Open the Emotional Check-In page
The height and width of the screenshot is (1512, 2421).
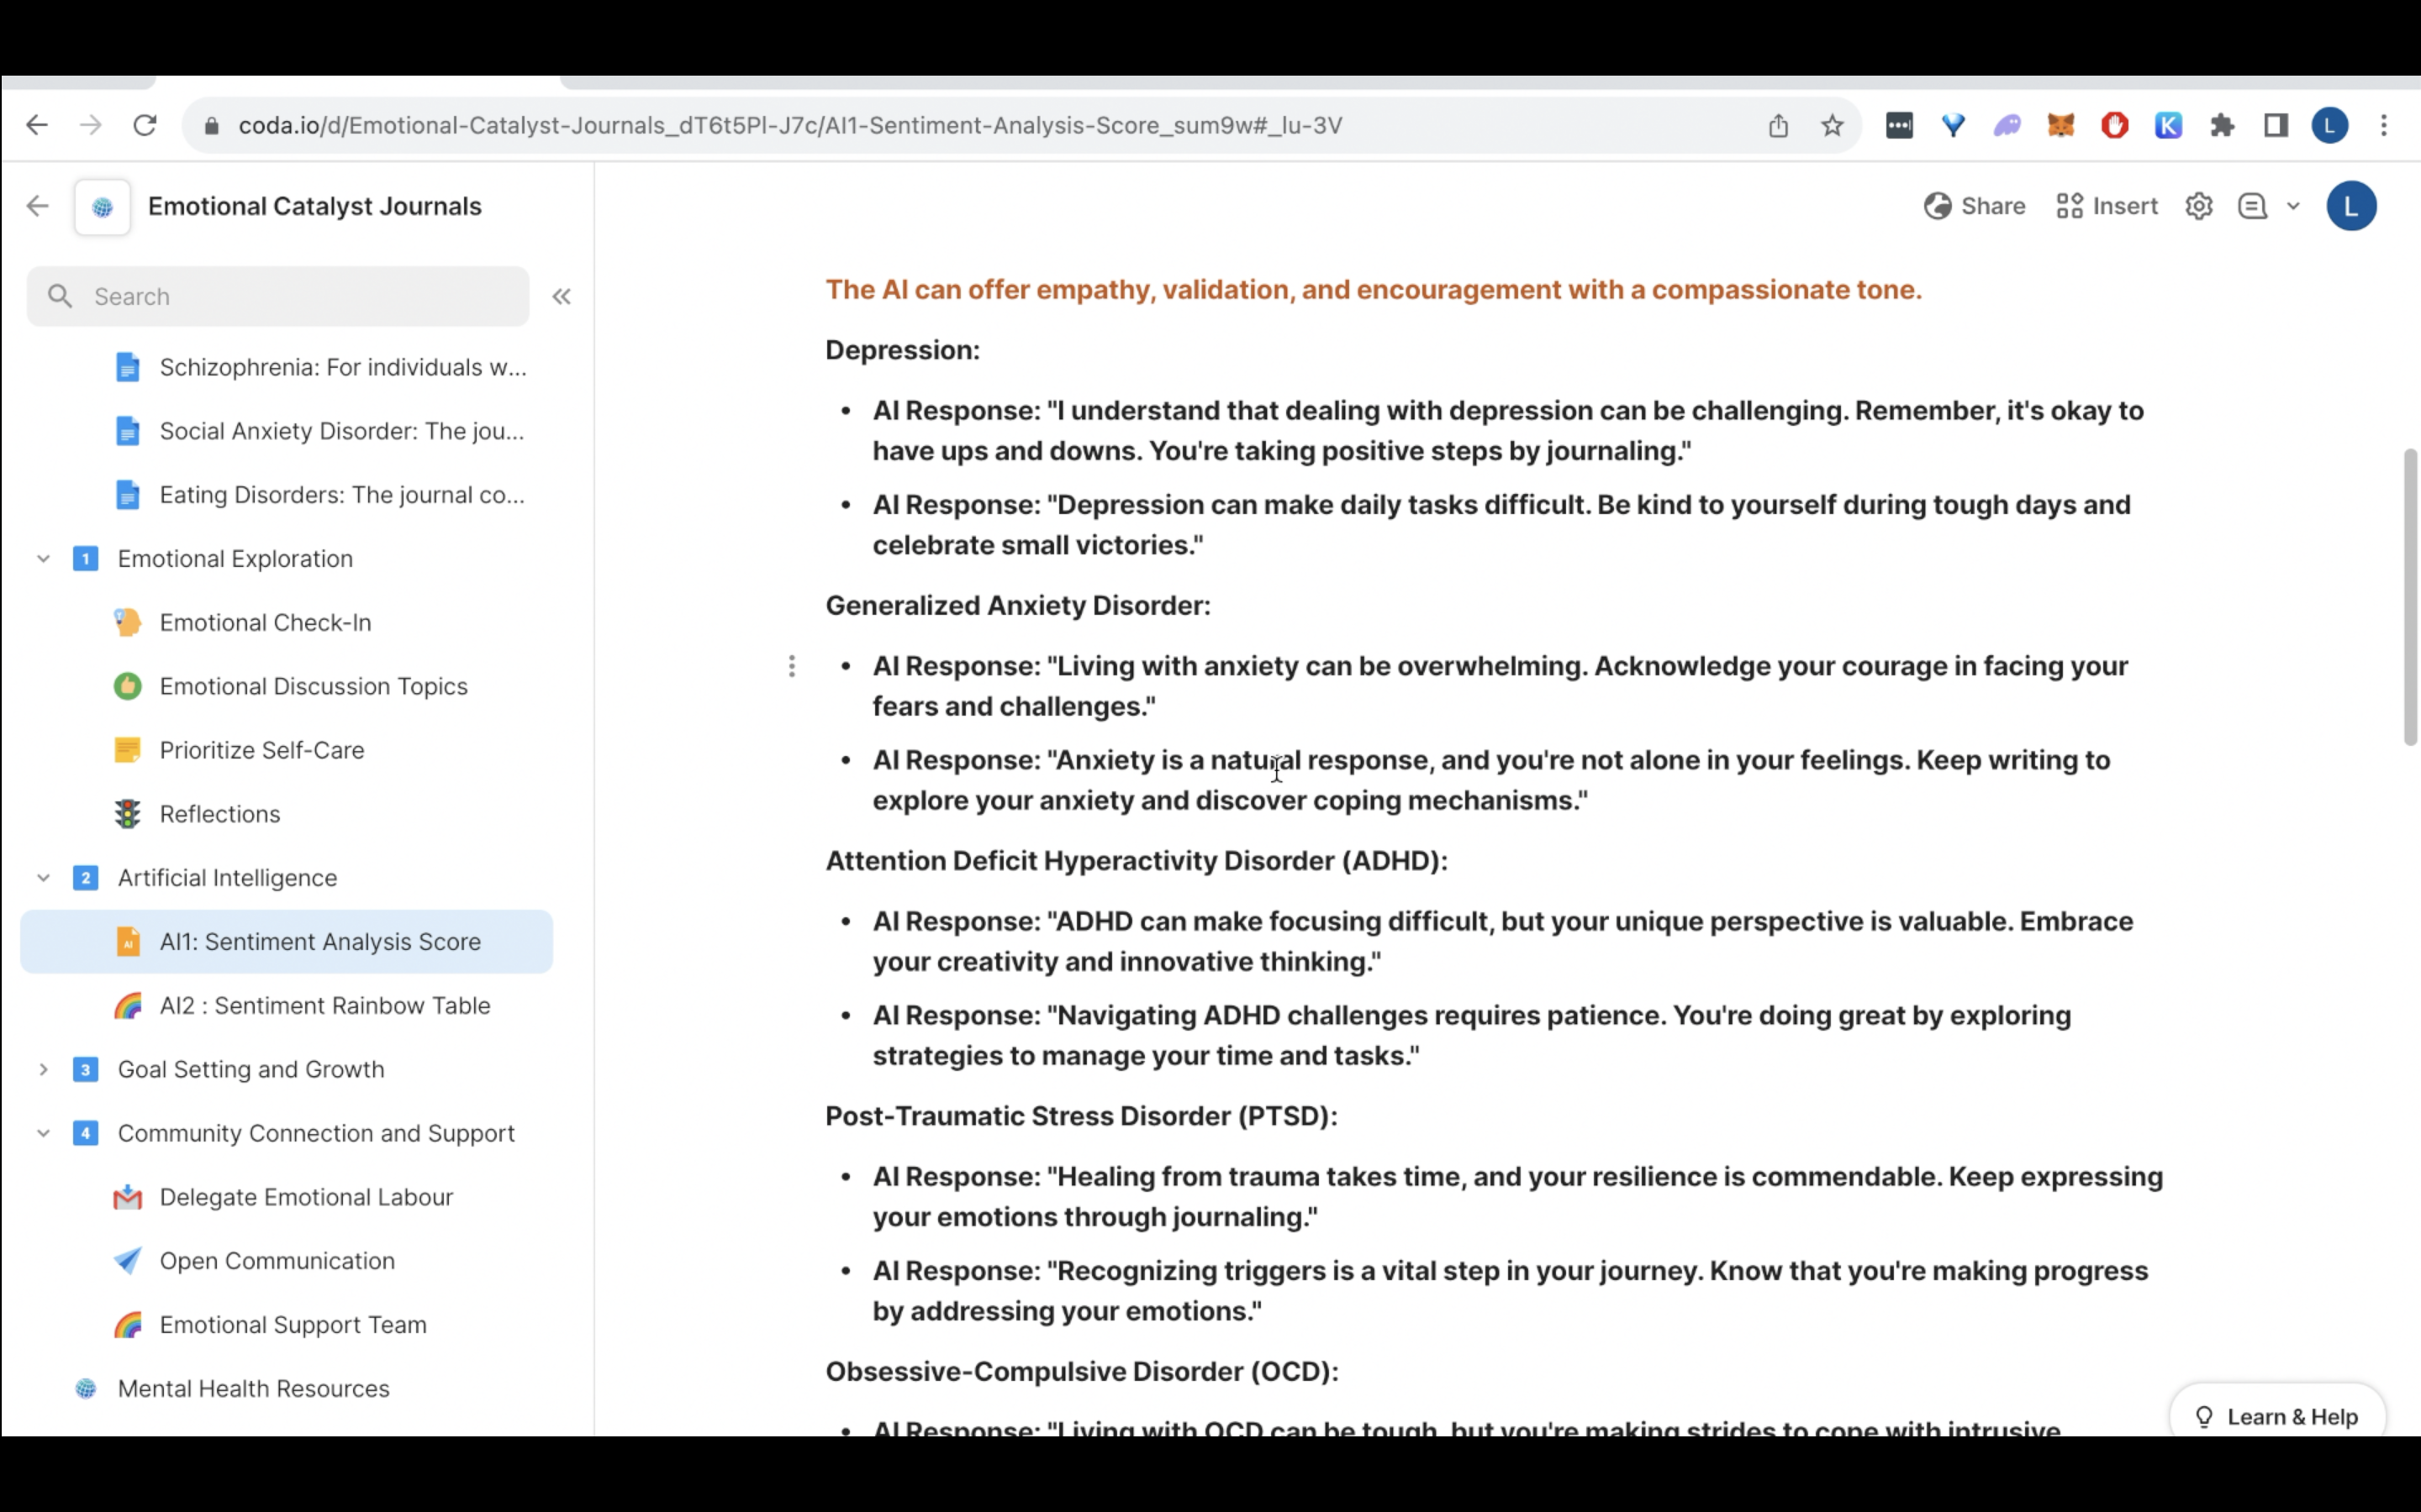(265, 622)
